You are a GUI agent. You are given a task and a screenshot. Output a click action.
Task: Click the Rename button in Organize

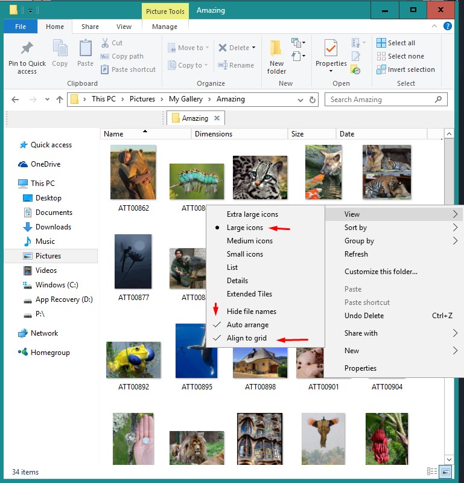[x=236, y=65]
